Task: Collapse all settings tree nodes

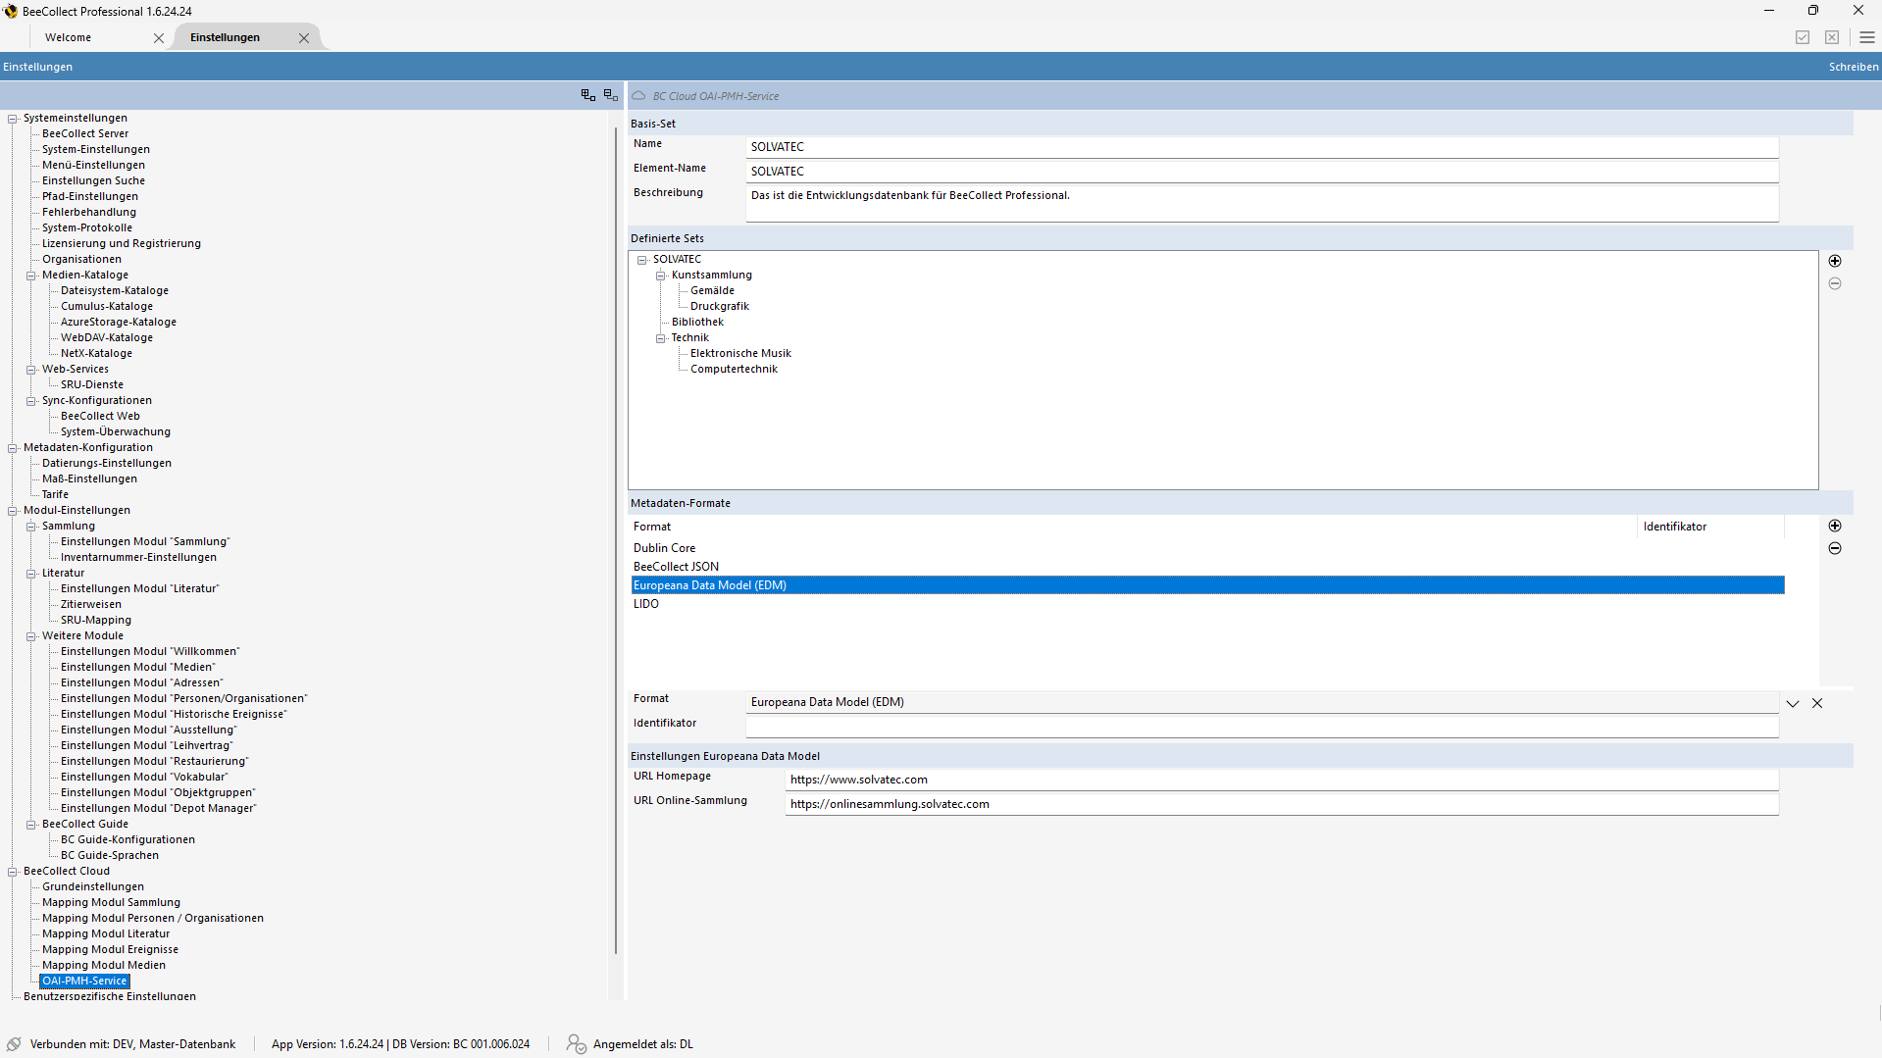Action: (x=610, y=95)
